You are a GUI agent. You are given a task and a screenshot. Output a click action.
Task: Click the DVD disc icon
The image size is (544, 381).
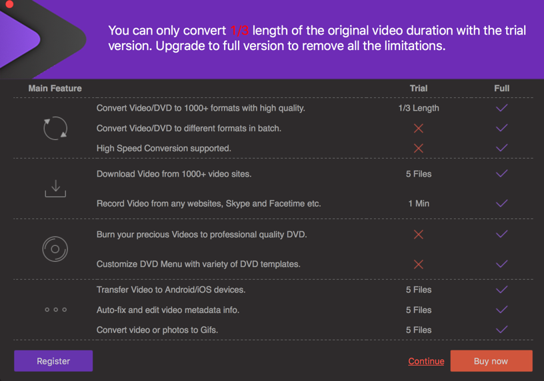(55, 249)
